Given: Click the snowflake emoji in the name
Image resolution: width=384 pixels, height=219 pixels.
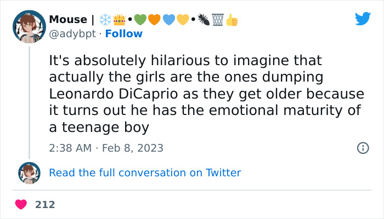Looking at the screenshot, I should (x=105, y=20).
